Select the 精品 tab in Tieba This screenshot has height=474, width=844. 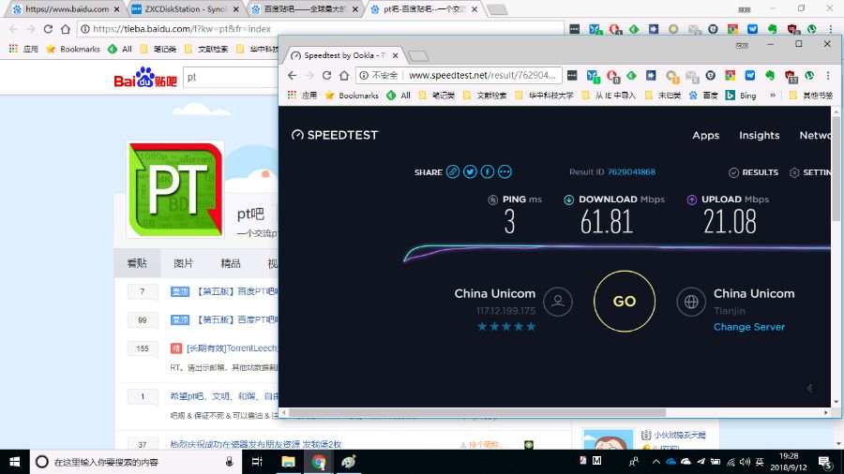click(231, 263)
